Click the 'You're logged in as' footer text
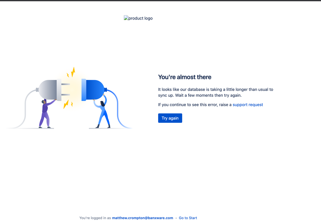The width and height of the screenshot is (321, 223). pos(95,218)
